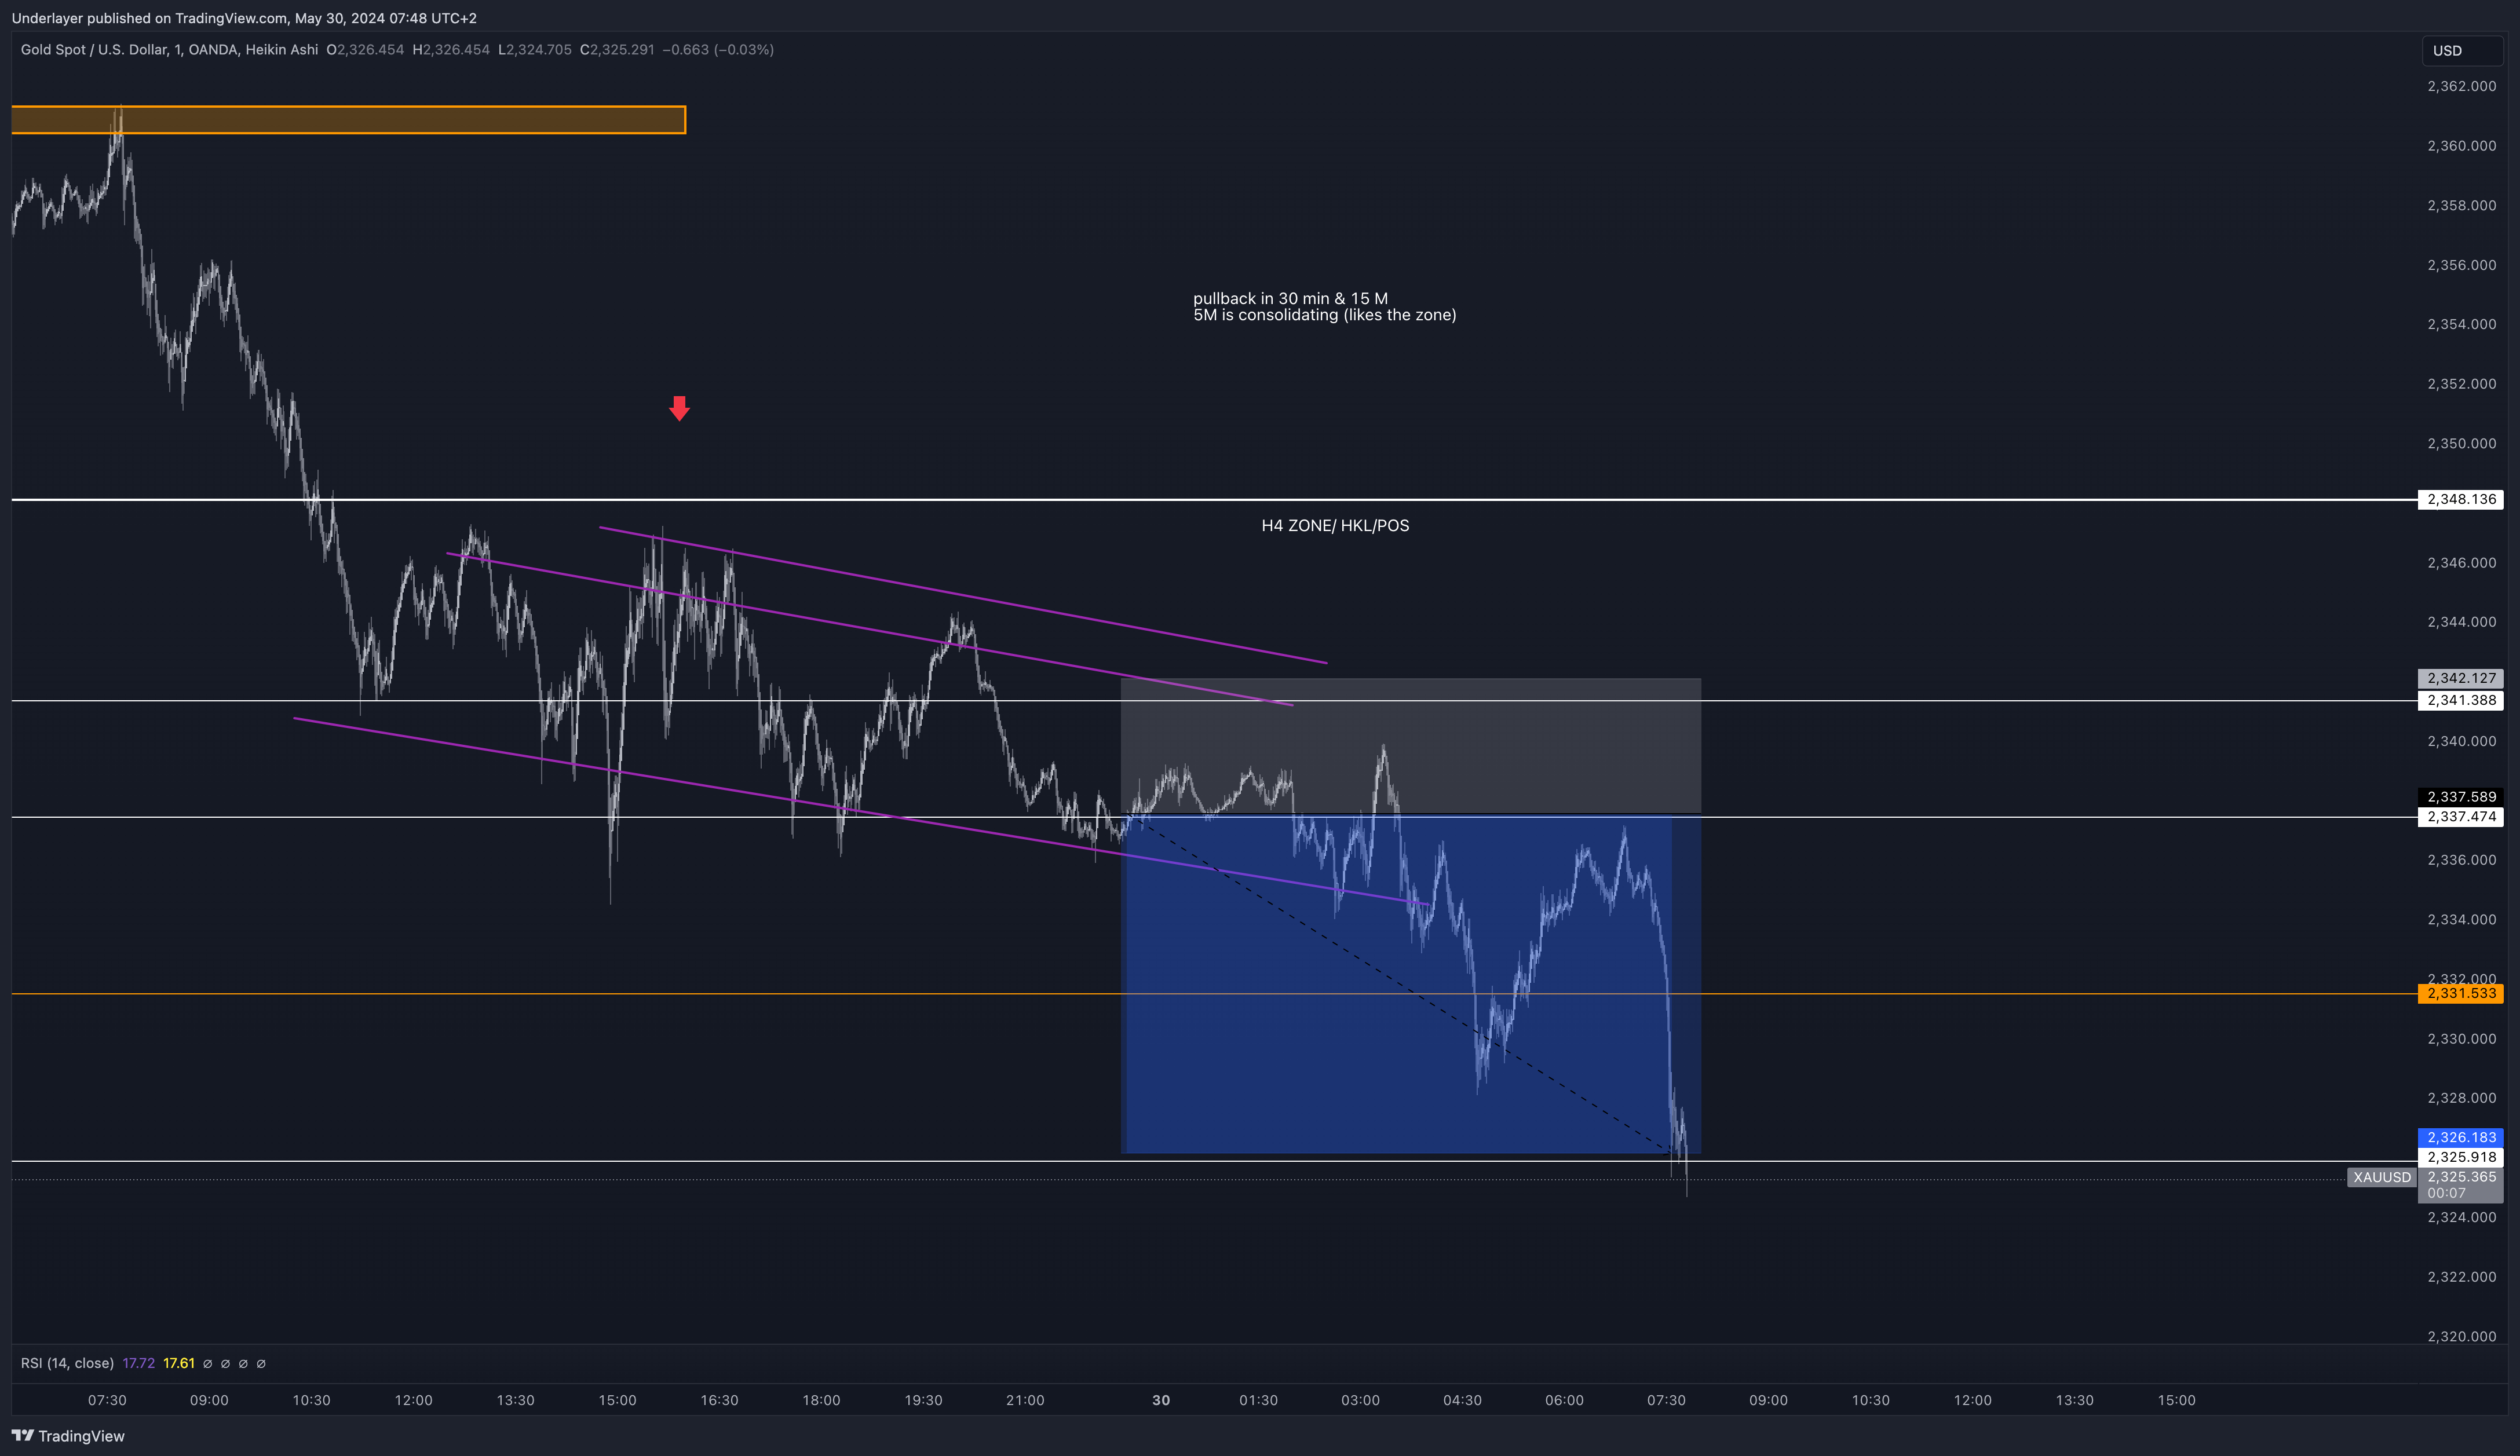Viewport: 2520px width, 1456px height.
Task: Click the 01:30 time axis label
Action: coord(1258,1400)
